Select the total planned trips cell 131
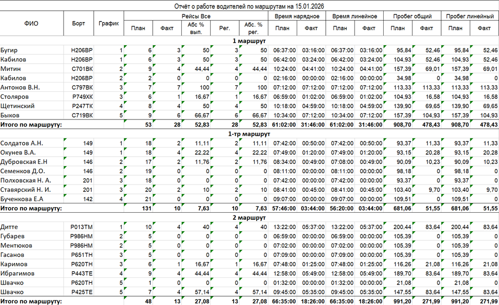 point(146,209)
